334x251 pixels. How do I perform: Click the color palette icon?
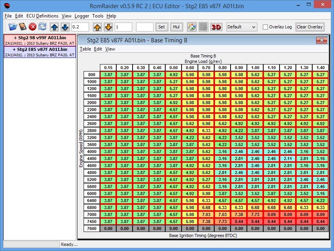pos(192,27)
